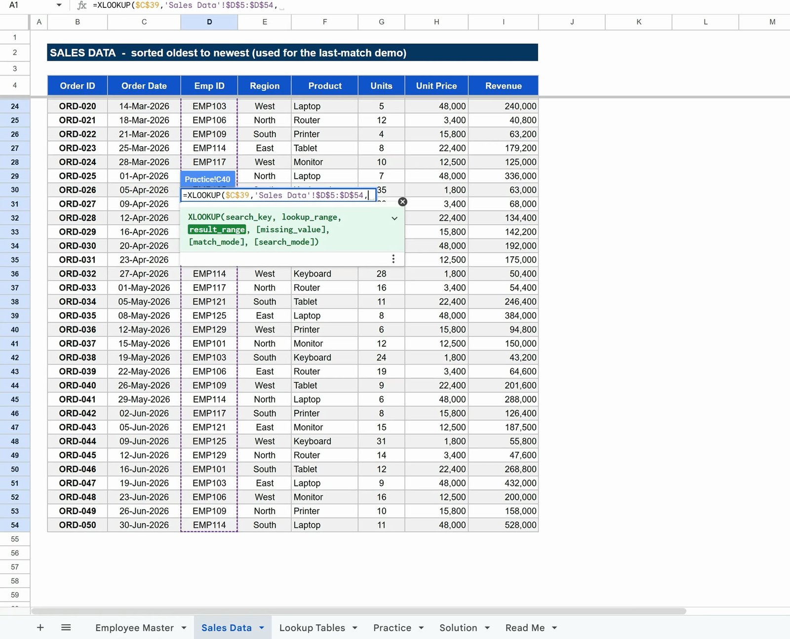
Task: Select EMP101 in ORD-046 row
Action: 209,469
